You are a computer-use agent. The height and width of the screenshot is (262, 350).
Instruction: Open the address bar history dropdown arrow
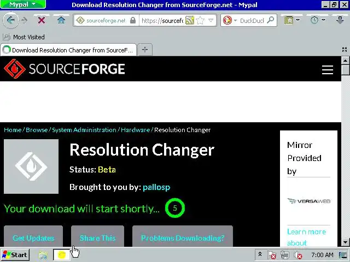(211, 21)
